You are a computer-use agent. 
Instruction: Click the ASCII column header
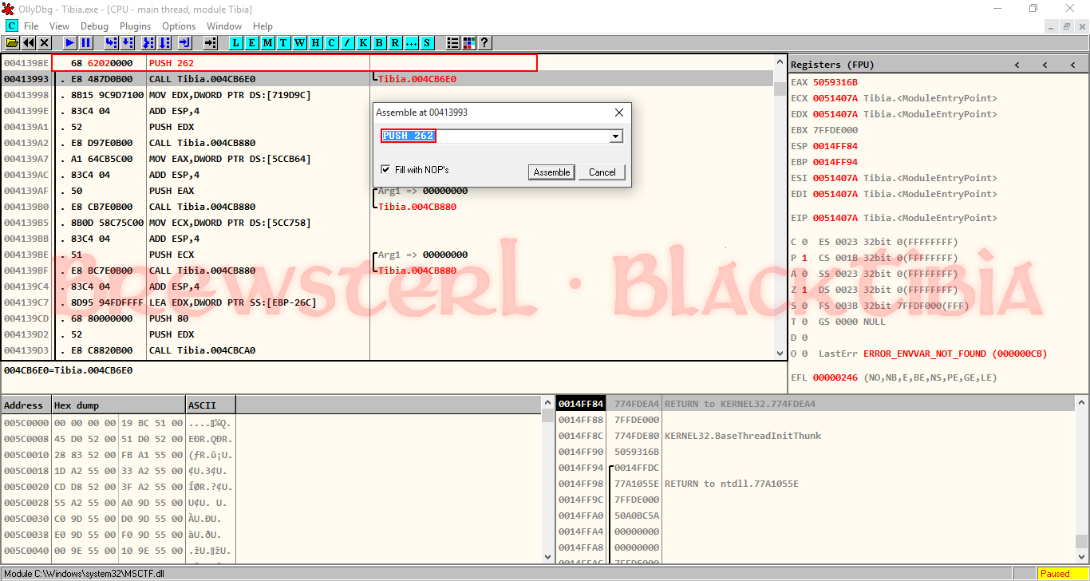(211, 405)
